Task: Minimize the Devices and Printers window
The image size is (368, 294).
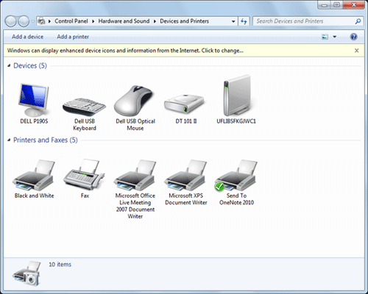Action: [x=325, y=5]
